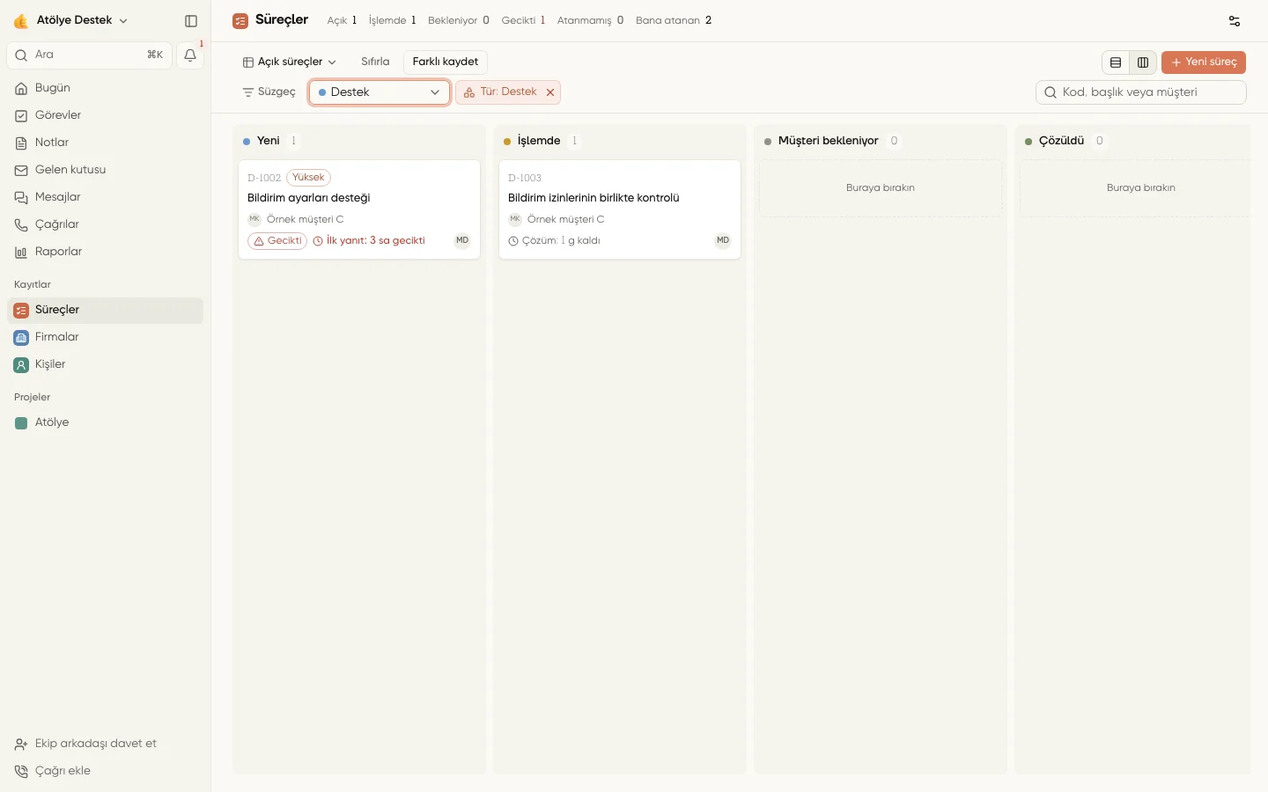Open Mesajlar in the sidebar

(105, 197)
